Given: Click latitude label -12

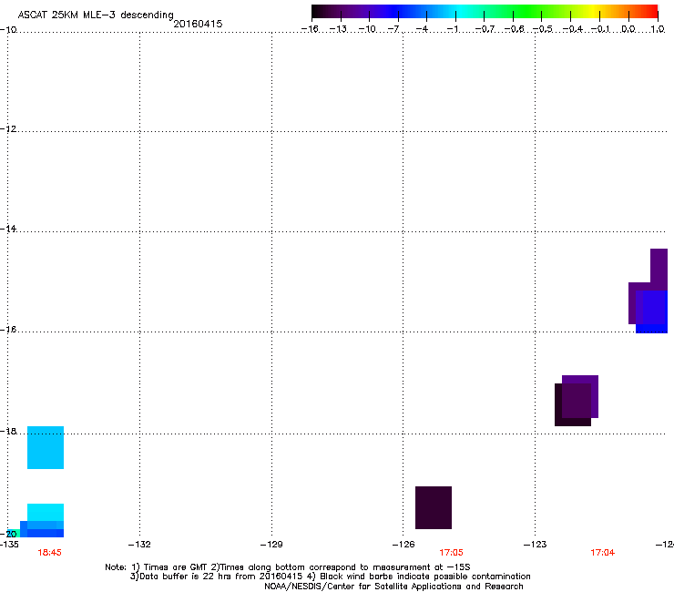Looking at the screenshot, I should (8, 129).
